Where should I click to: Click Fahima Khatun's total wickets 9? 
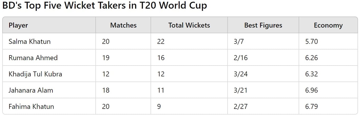tap(159, 107)
